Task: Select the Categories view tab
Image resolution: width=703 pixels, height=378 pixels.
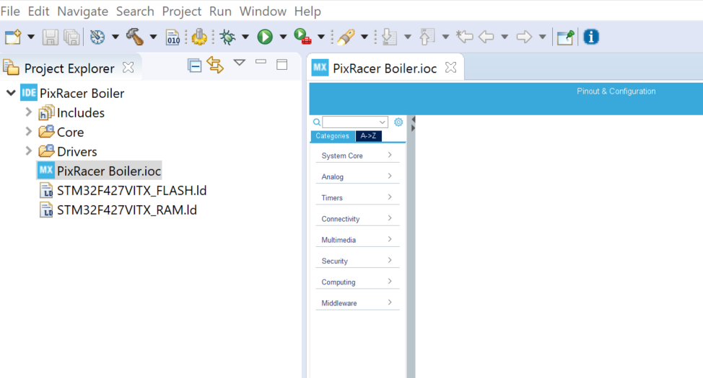Action: coord(332,136)
